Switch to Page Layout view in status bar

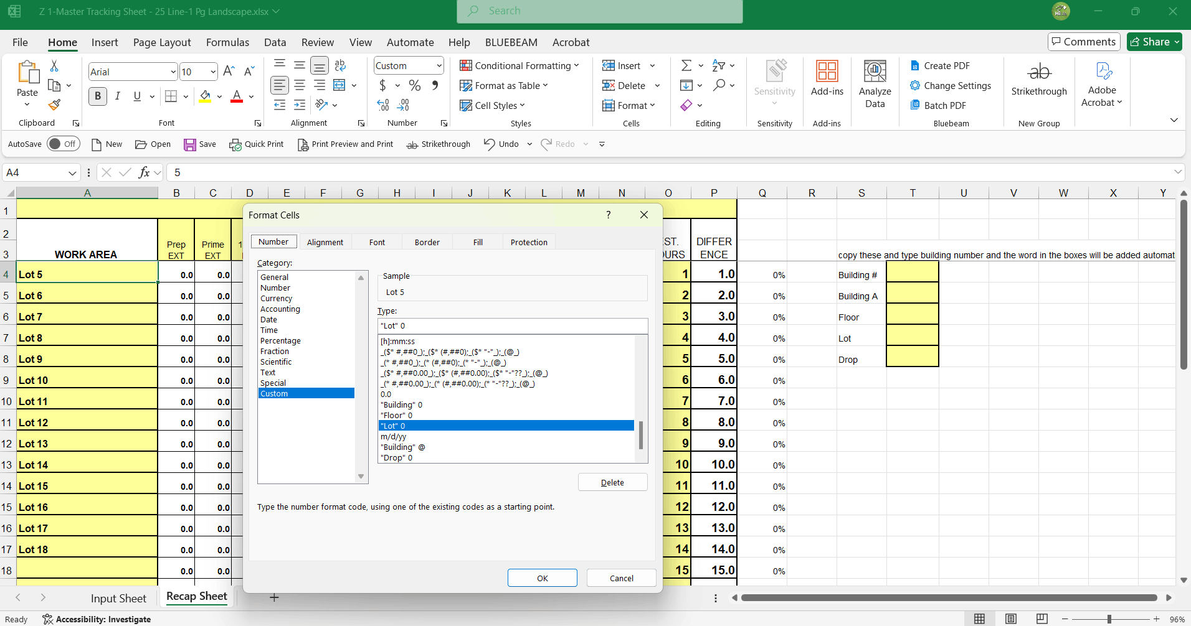pyautogui.click(x=1011, y=619)
